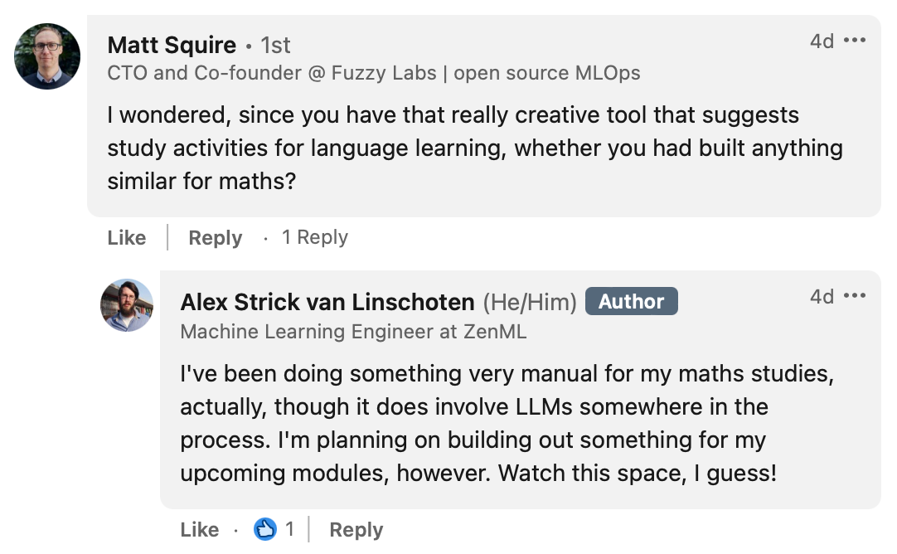Click Alex Strick van Linschoten's avatar
Image resolution: width=897 pixels, height=554 pixels.
point(127,305)
